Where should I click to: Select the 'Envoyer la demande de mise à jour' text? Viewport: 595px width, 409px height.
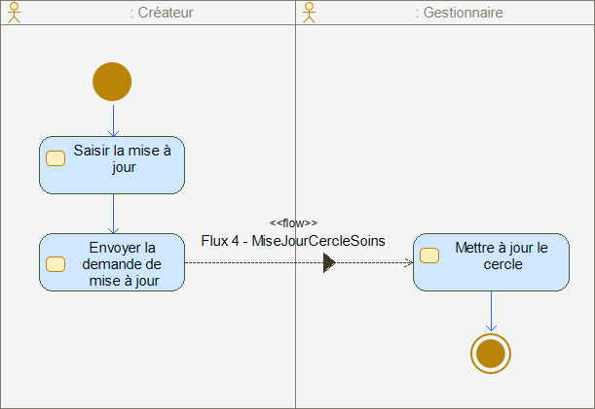pyautogui.click(x=121, y=264)
